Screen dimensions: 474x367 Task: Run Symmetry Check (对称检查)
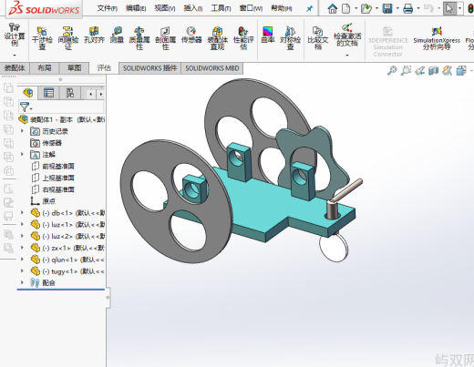coord(290,38)
